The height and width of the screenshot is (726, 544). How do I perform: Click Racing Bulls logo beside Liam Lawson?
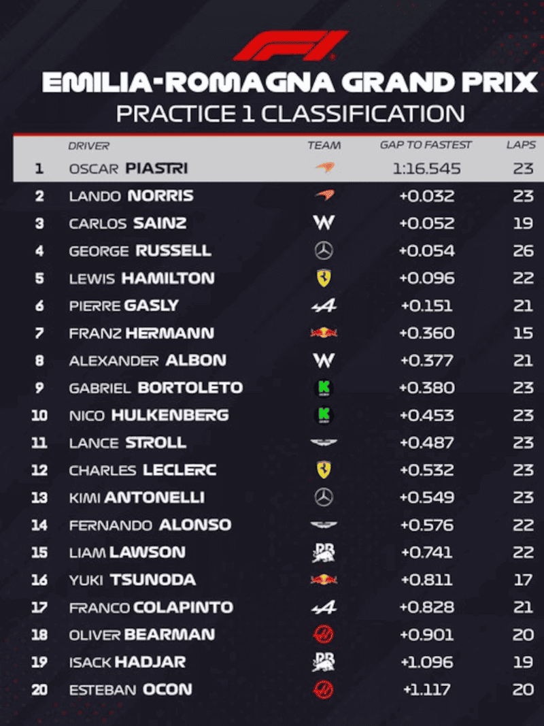[324, 552]
